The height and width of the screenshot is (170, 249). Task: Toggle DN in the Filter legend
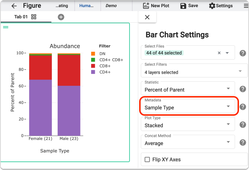(x=102, y=54)
